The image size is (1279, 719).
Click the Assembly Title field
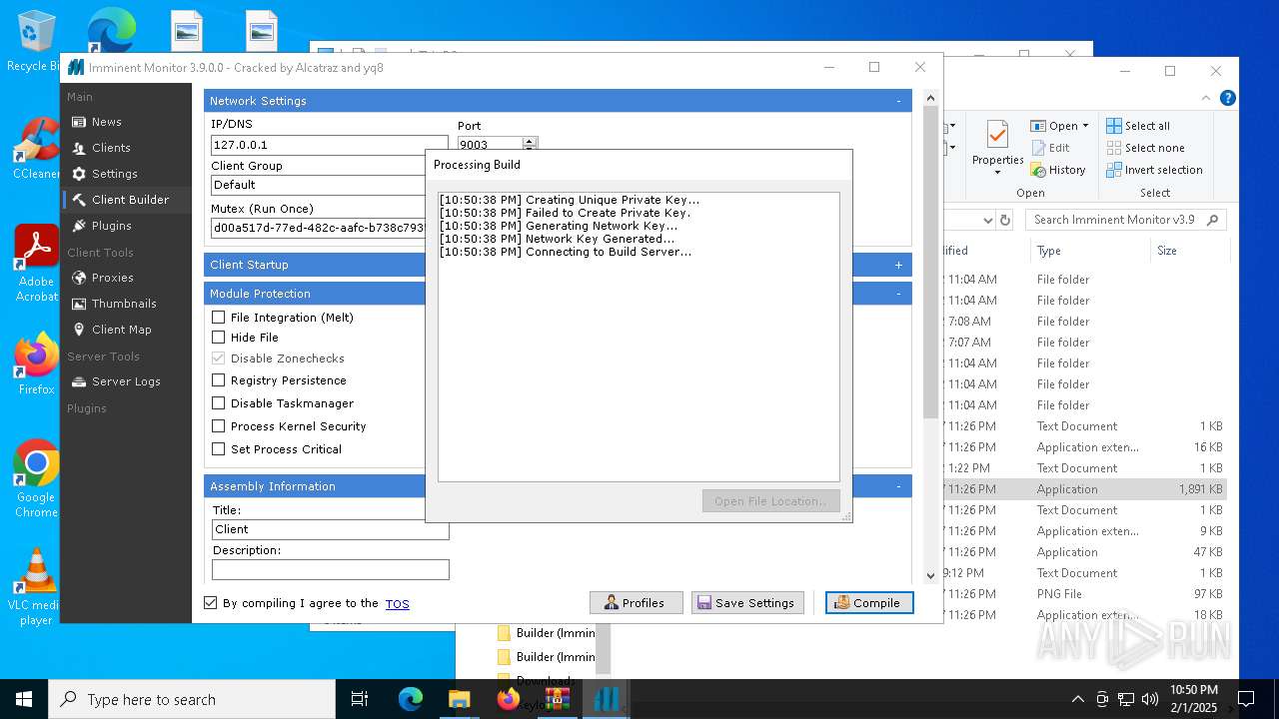[331, 529]
